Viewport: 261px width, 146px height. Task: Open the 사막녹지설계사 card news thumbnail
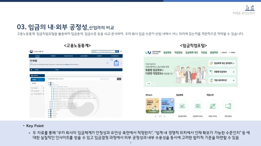(152, 106)
